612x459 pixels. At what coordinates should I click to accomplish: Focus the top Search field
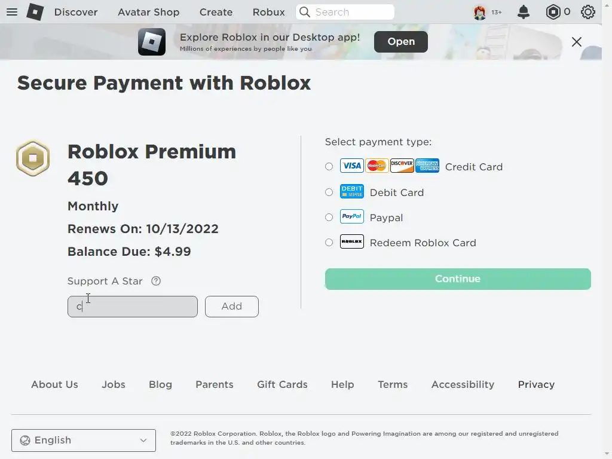point(345,12)
